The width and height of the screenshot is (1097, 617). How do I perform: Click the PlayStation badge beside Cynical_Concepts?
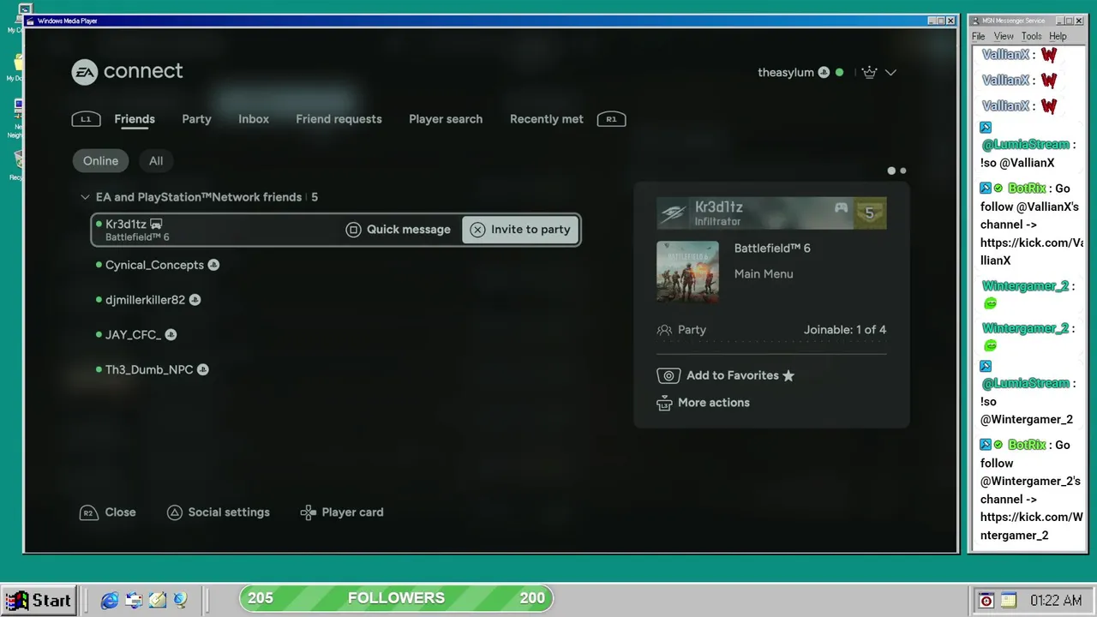tap(213, 265)
